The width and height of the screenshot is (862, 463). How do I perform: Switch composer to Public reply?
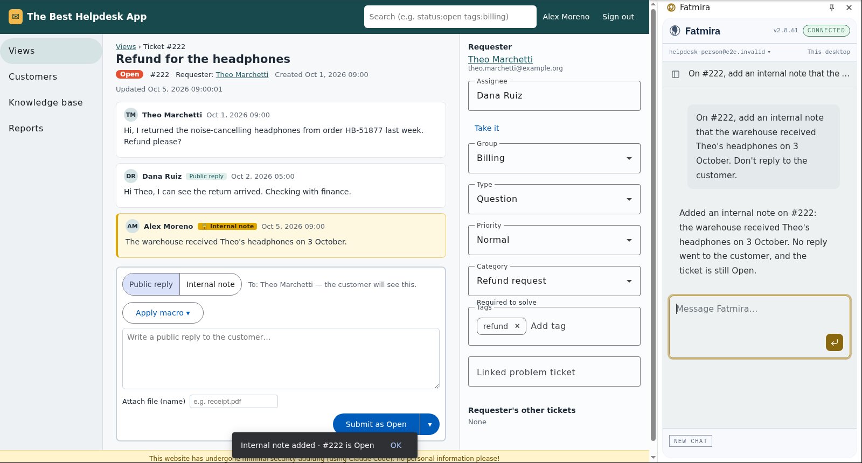click(151, 284)
